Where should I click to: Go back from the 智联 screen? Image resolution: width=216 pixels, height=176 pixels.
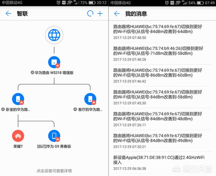(8, 13)
